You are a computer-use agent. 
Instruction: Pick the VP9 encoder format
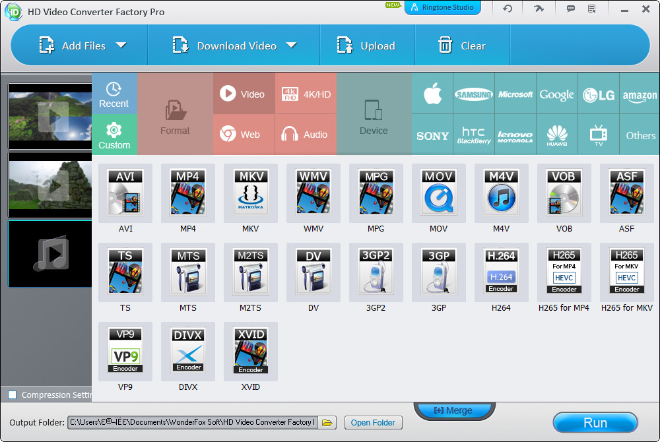click(x=125, y=352)
